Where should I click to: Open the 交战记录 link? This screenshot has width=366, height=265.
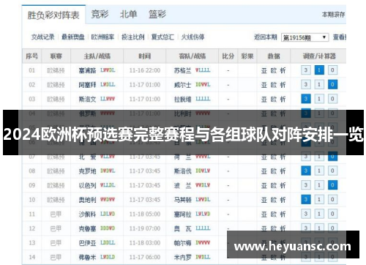[x=42, y=37]
